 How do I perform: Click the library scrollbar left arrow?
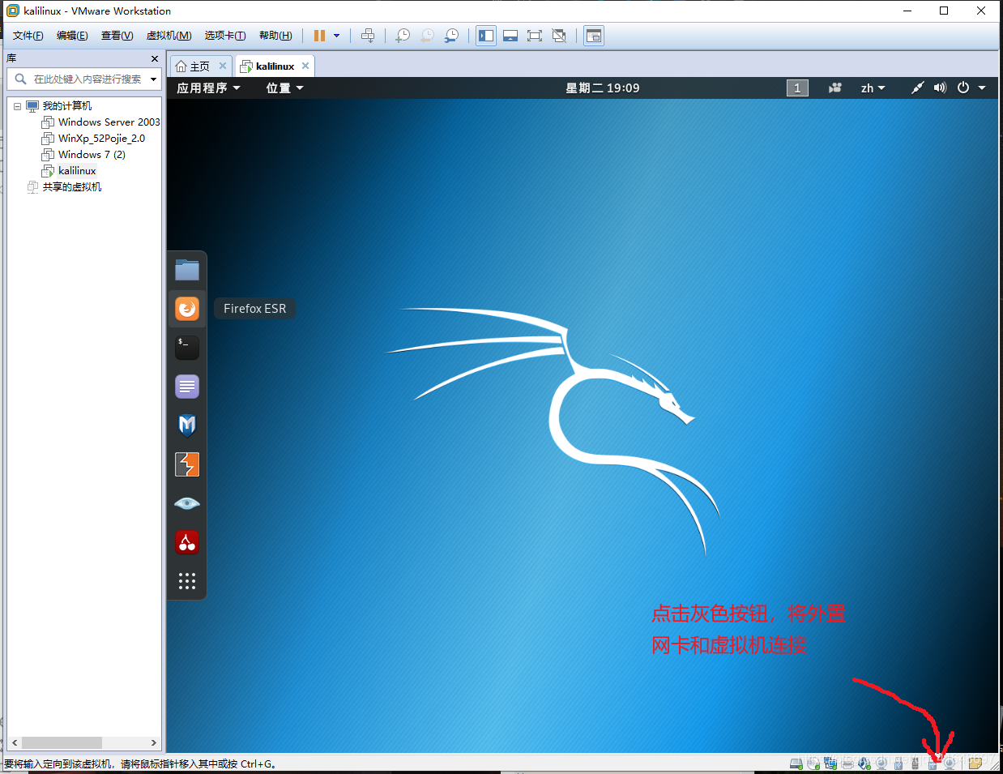(15, 742)
